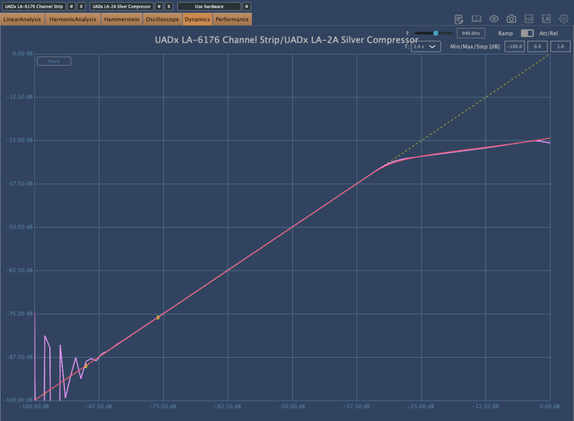The height and width of the screenshot is (421, 574).
Task: Click the frequency slider handle
Action: [435, 34]
